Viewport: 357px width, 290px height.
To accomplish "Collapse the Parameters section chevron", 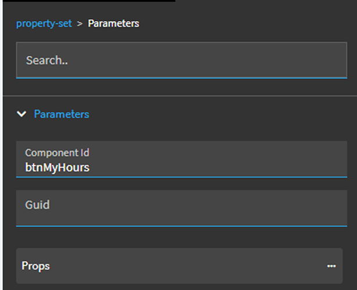I will click(22, 114).
